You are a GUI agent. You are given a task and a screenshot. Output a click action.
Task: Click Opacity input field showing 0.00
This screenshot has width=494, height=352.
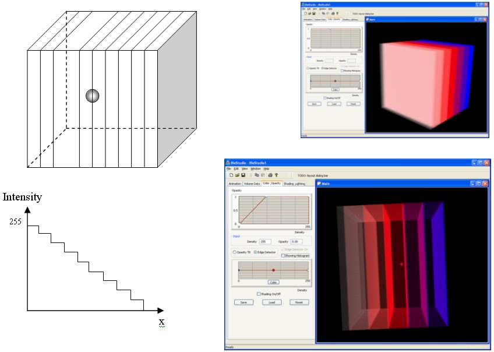tap(297, 242)
